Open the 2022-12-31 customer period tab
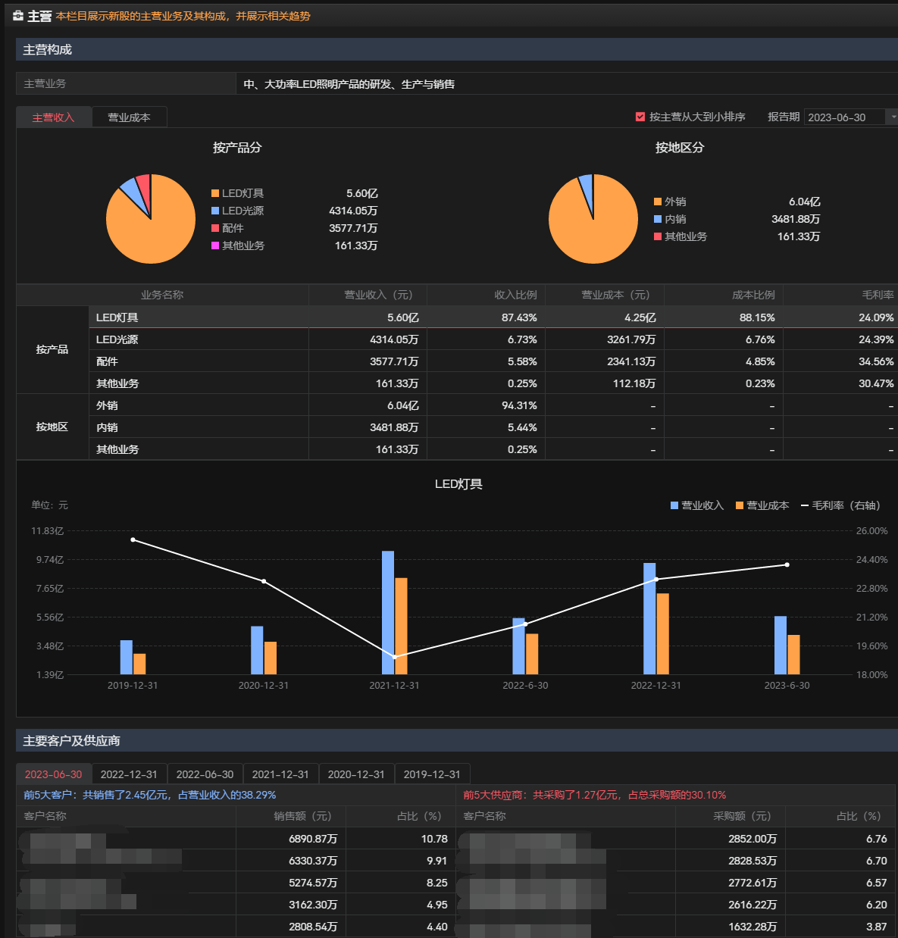898x938 pixels. [129, 774]
